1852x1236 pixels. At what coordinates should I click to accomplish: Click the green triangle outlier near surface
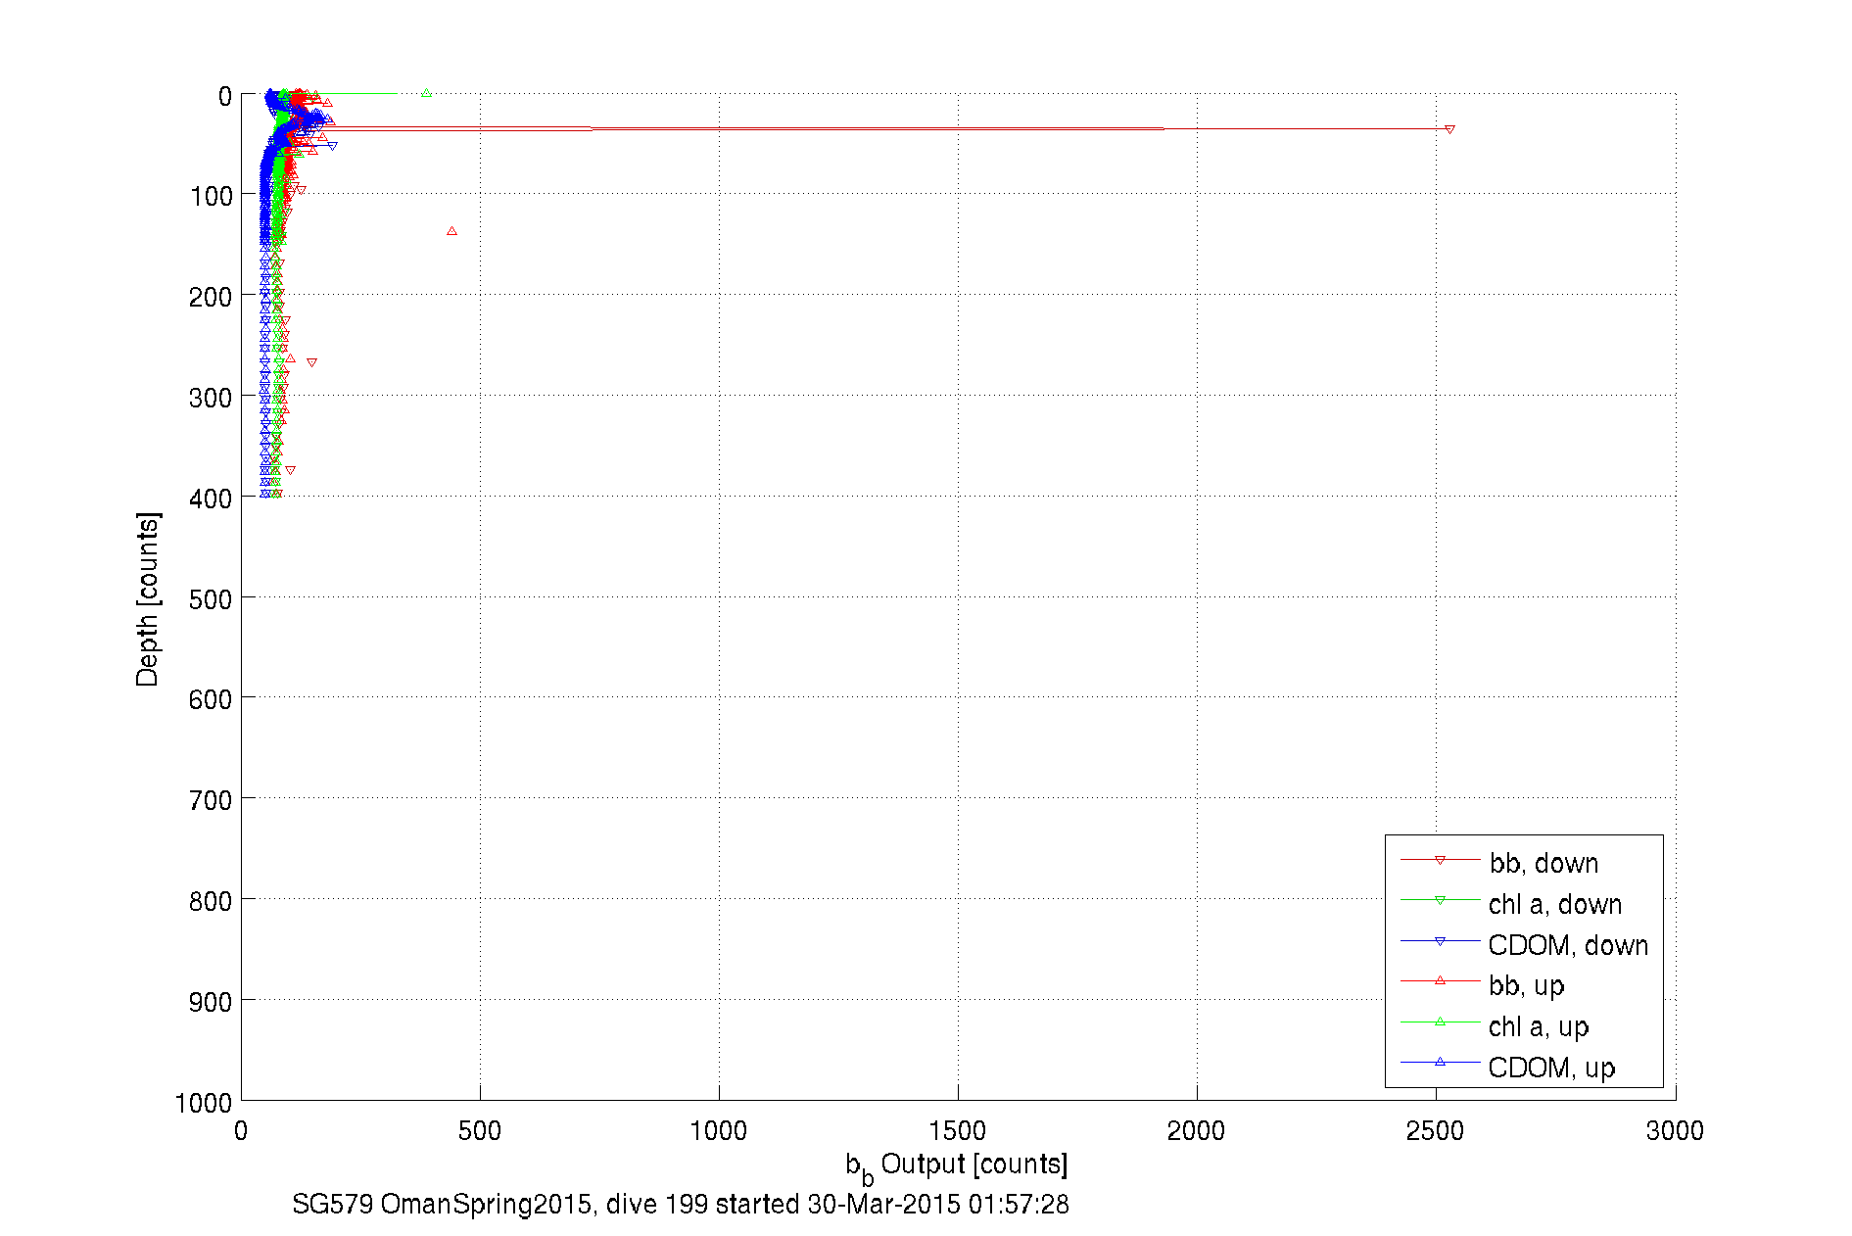[x=426, y=93]
